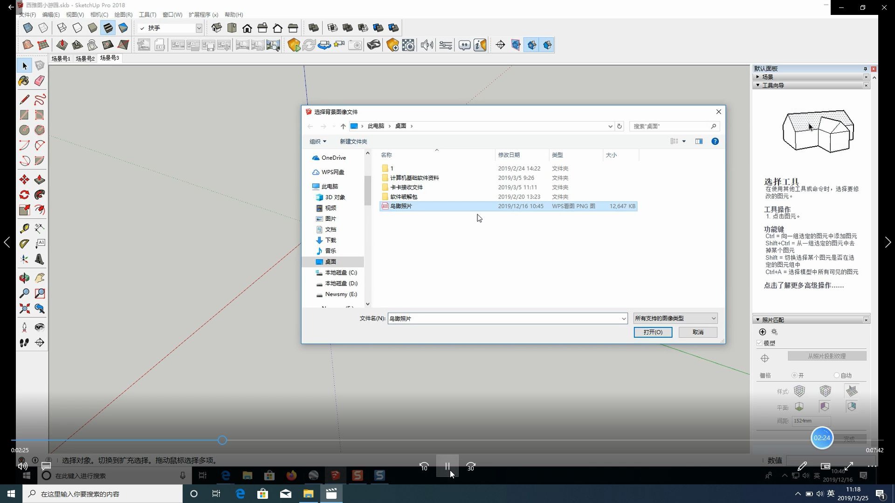Click the video progress slider handle

point(222,440)
